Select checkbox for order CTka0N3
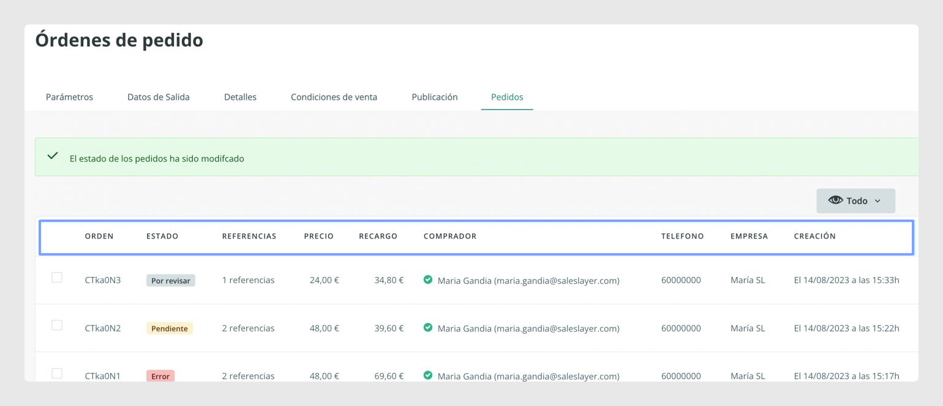The image size is (943, 406). [x=57, y=278]
